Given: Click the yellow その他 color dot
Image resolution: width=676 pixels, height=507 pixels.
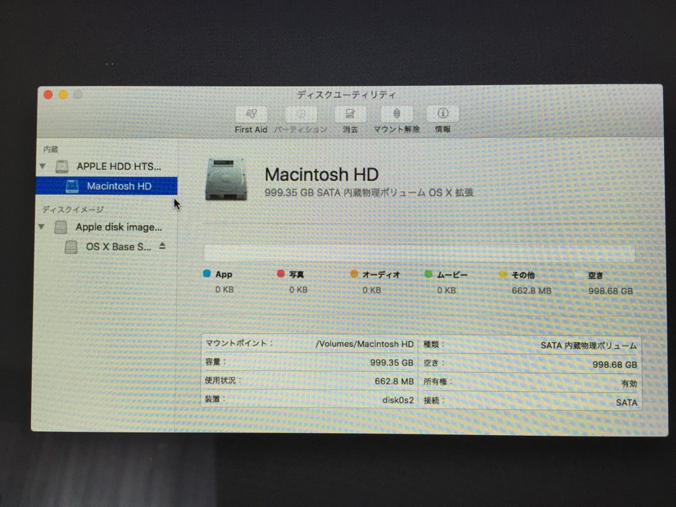Looking at the screenshot, I should tap(502, 274).
